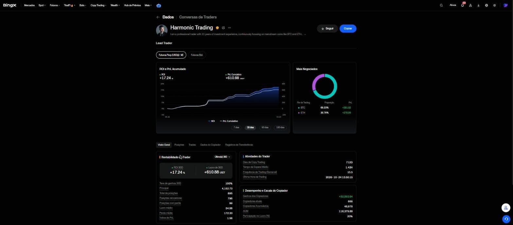Open the search magnifier icon
The width and height of the screenshot is (513, 225).
(441, 5)
